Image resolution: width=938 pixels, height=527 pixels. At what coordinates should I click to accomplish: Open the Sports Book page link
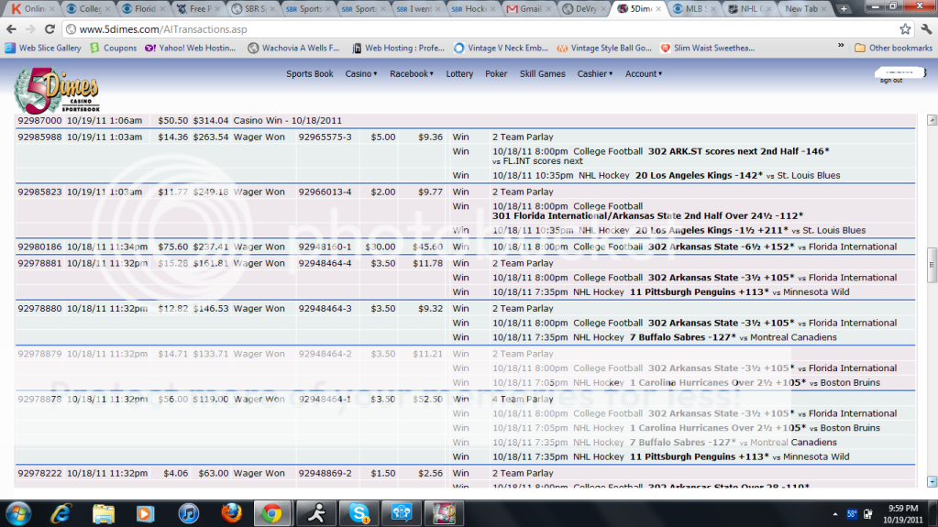pos(310,74)
